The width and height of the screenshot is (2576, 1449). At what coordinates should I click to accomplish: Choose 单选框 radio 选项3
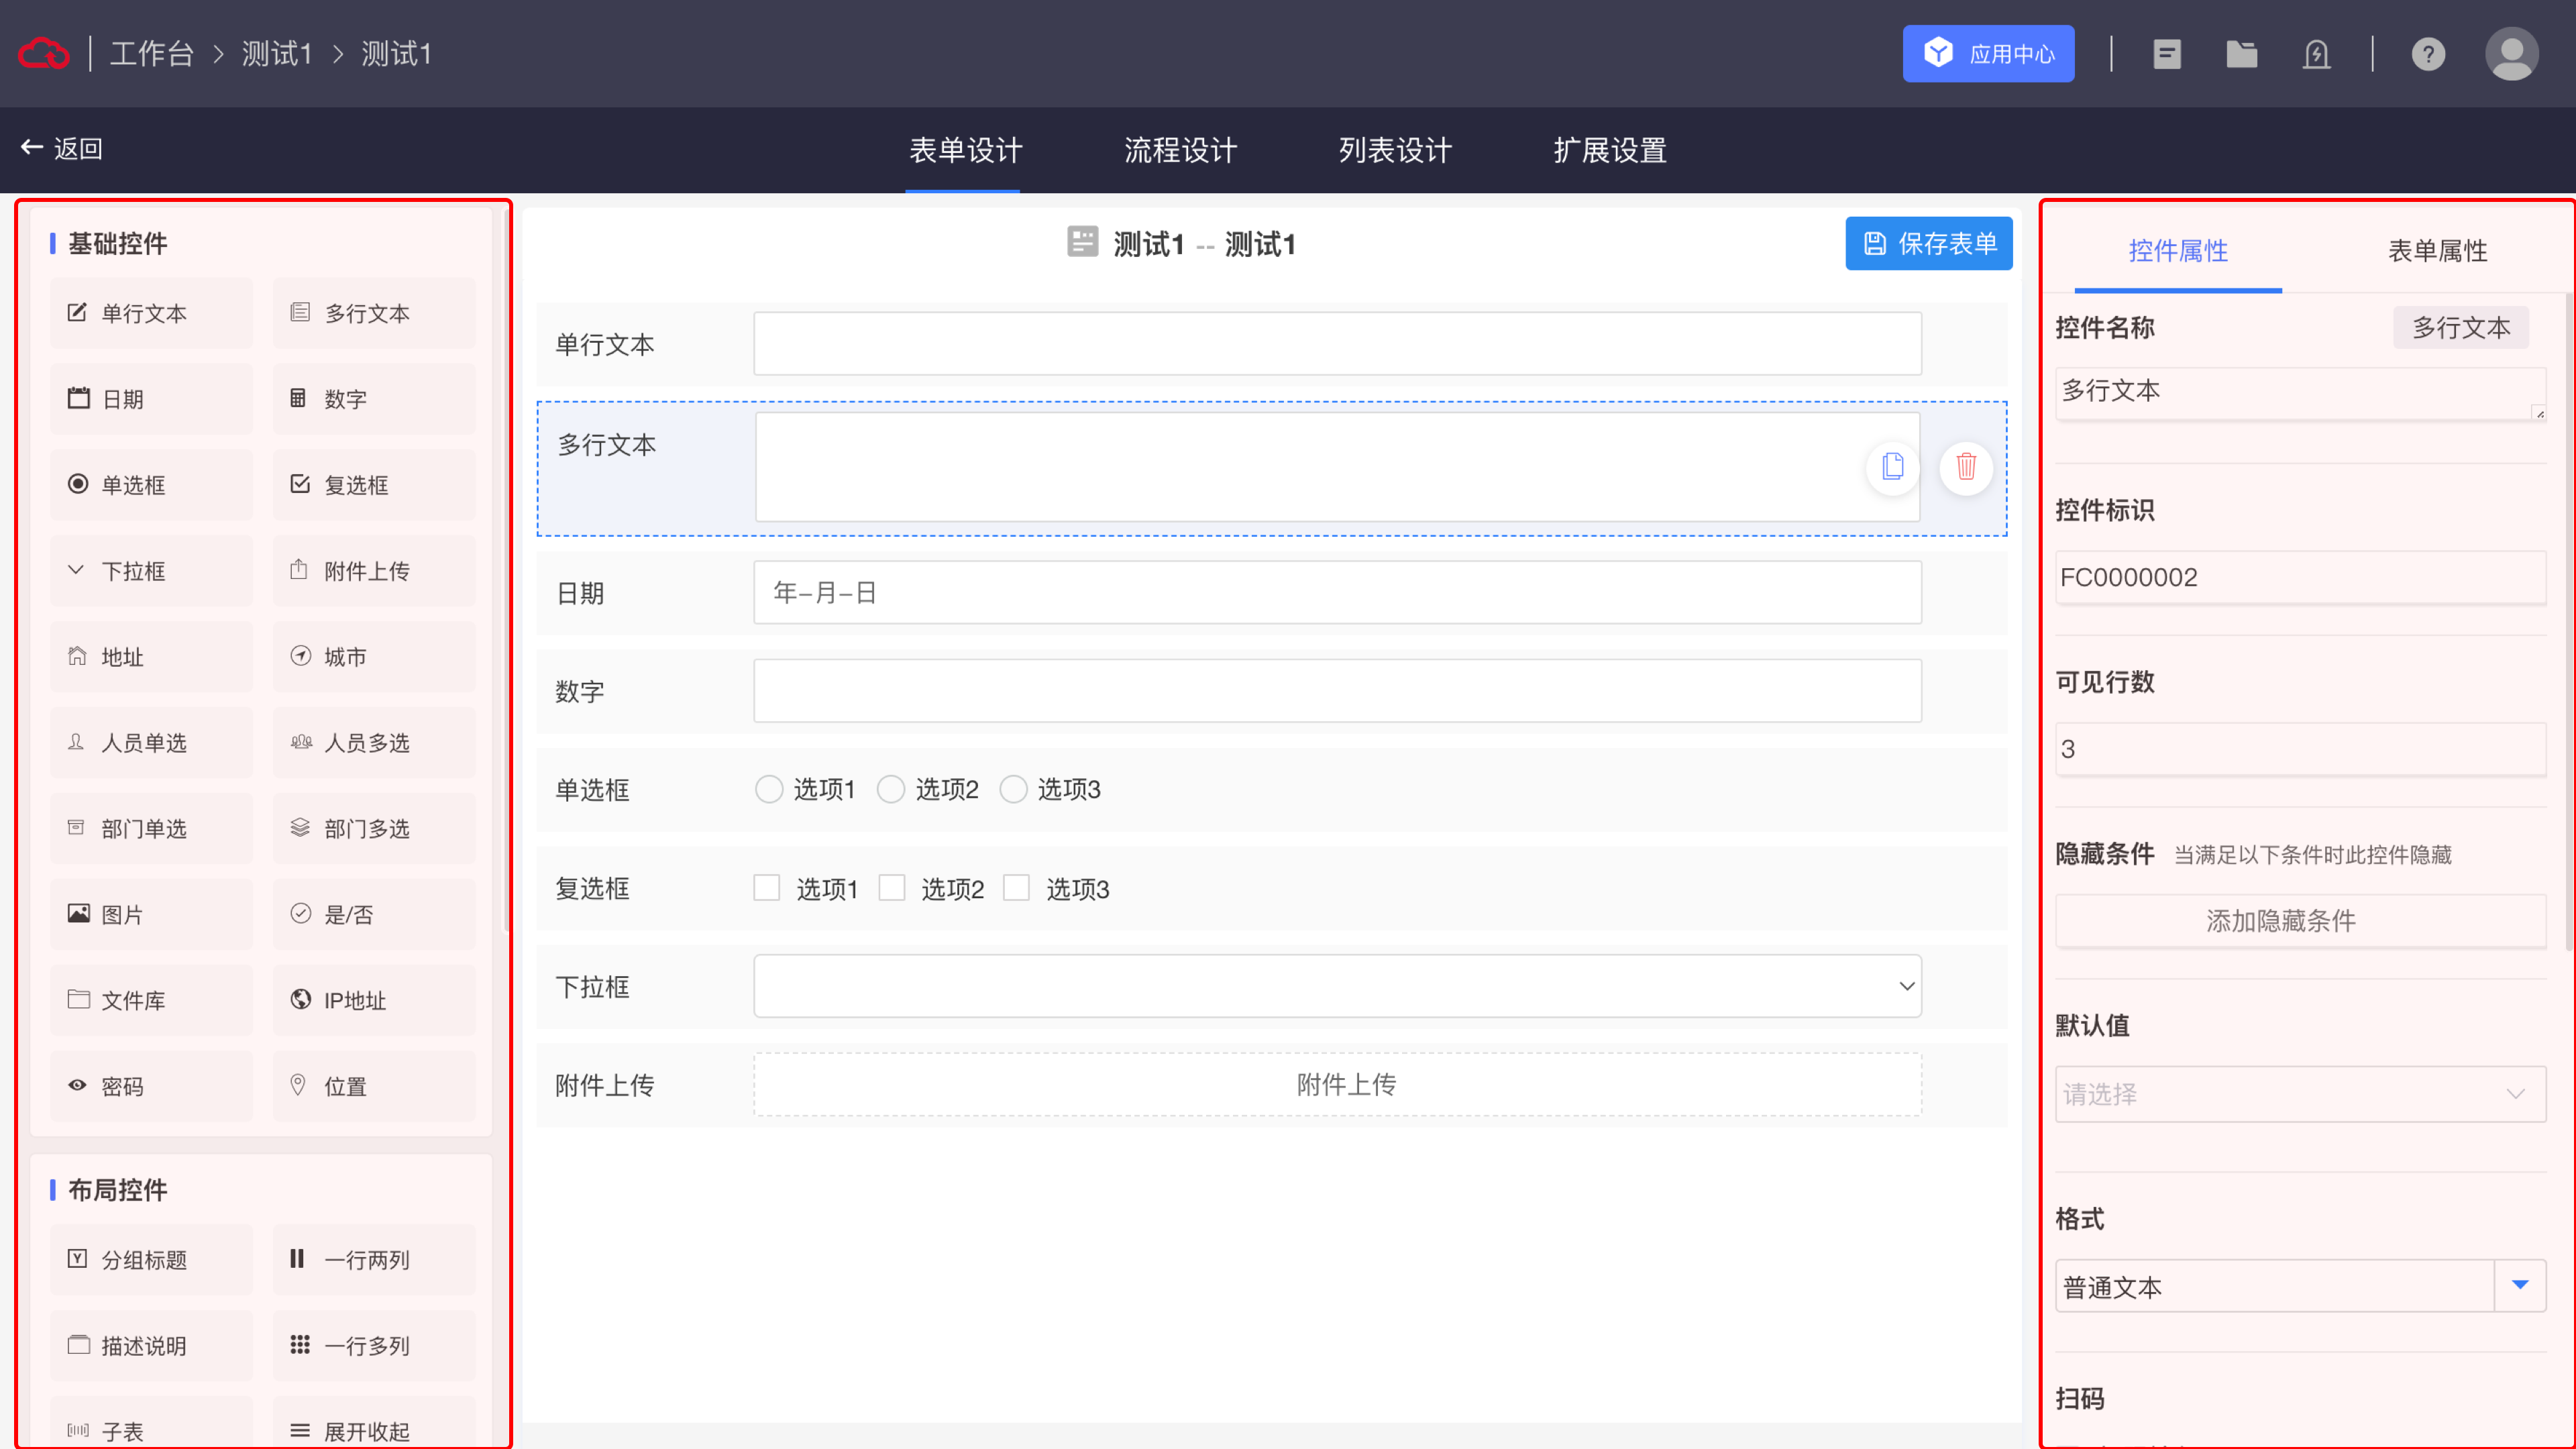point(1013,790)
